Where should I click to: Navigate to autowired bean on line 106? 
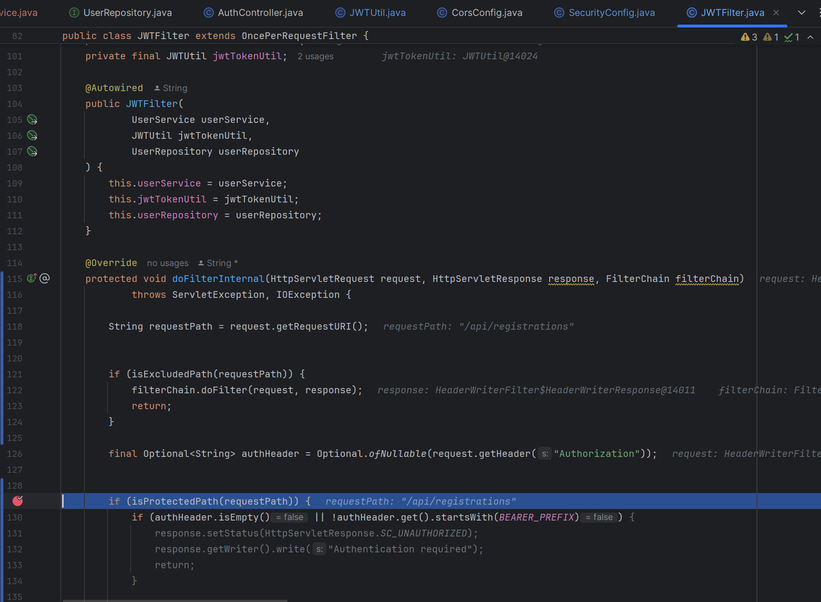coord(32,135)
